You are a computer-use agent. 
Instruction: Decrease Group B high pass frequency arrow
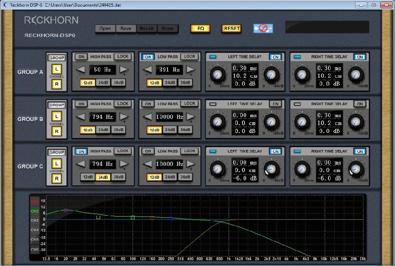pos(81,117)
